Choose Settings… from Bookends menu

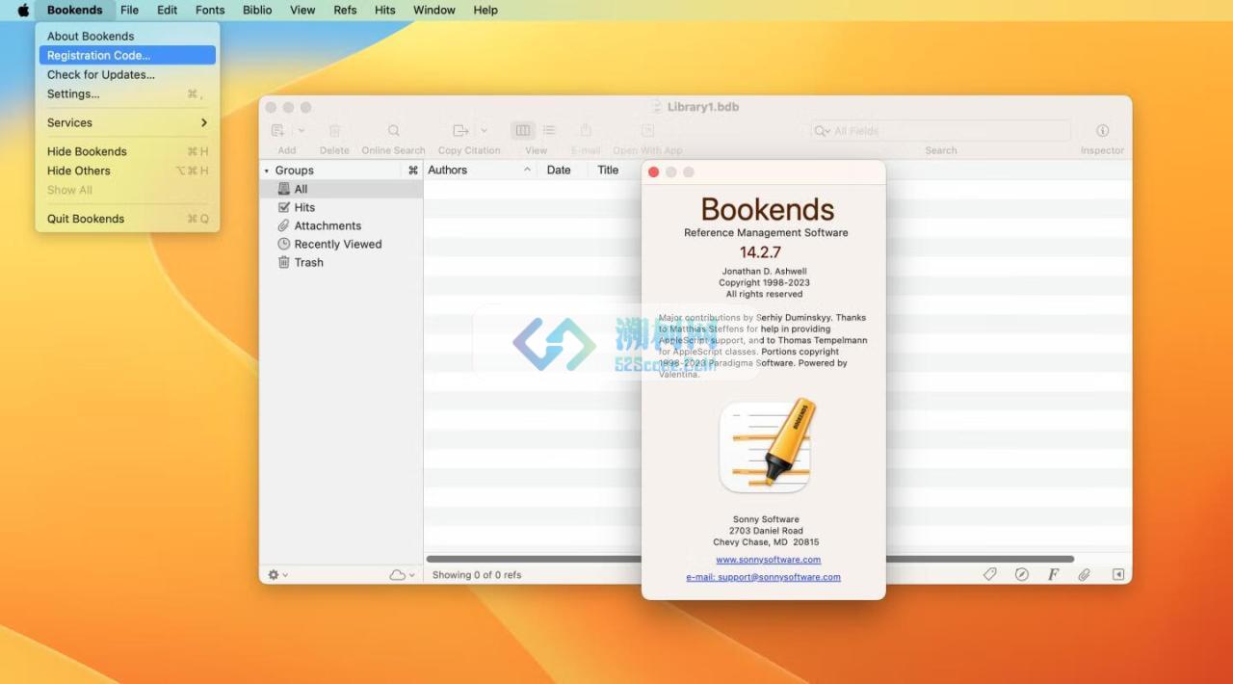click(x=127, y=93)
